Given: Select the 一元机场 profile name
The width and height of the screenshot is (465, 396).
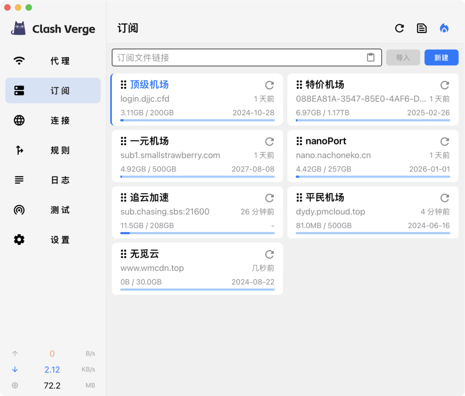Looking at the screenshot, I should [x=149, y=141].
